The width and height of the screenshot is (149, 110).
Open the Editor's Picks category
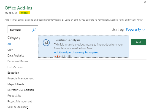[x=15, y=67]
